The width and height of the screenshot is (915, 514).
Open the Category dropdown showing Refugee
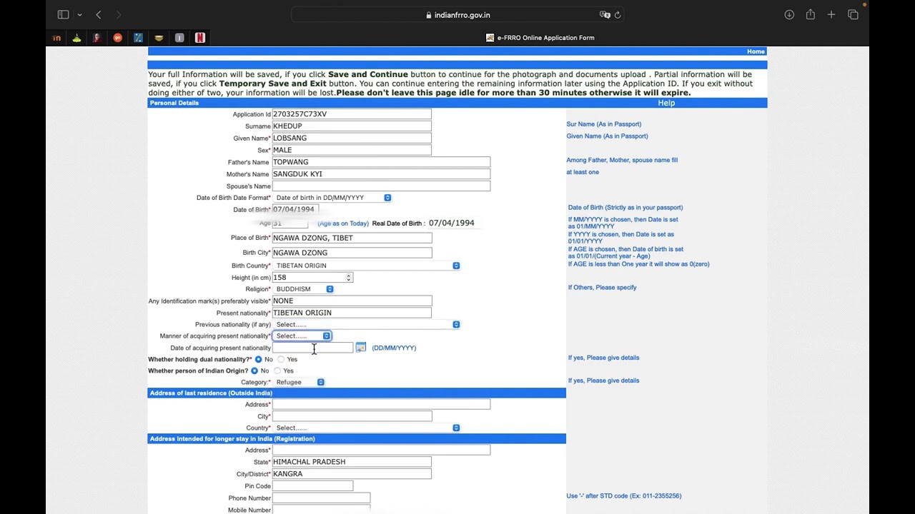click(x=299, y=382)
